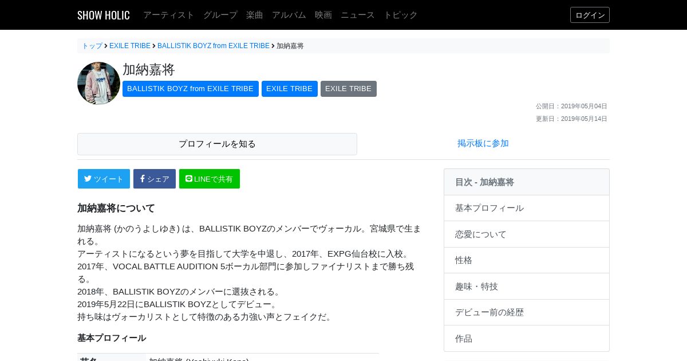Screen dimensions: 687x361
Task: Click the ログイン button
Action: [590, 15]
